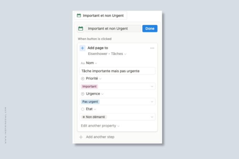Expand the Eisenhower - Tâches database dropdown
The width and height of the screenshot is (239, 159).
click(x=125, y=54)
